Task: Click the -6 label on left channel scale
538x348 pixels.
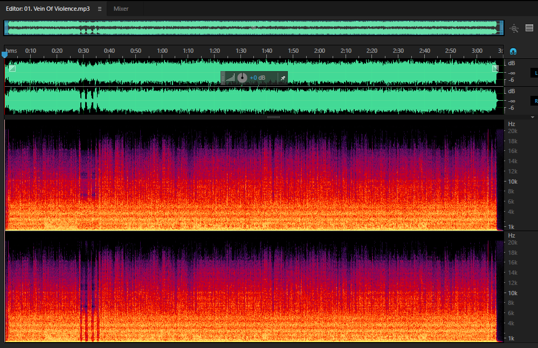Action: (x=511, y=80)
